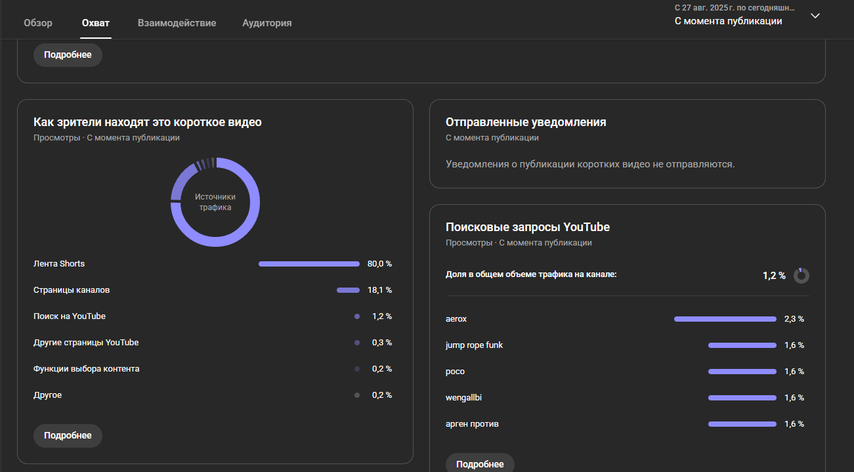The image size is (854, 472).
Task: Open the Взаимодействие tab
Action: pos(177,23)
